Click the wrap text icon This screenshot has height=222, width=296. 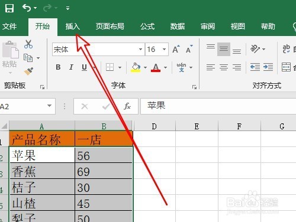click(286, 49)
